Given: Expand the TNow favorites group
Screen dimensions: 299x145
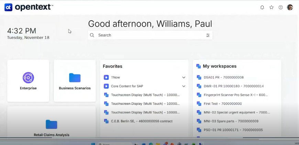Looking at the screenshot, I should (184, 77).
